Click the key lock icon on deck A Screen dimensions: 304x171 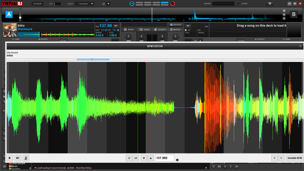(118, 30)
